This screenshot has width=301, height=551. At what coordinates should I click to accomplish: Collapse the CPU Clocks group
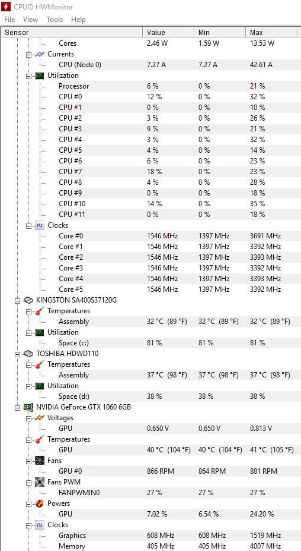(x=28, y=225)
